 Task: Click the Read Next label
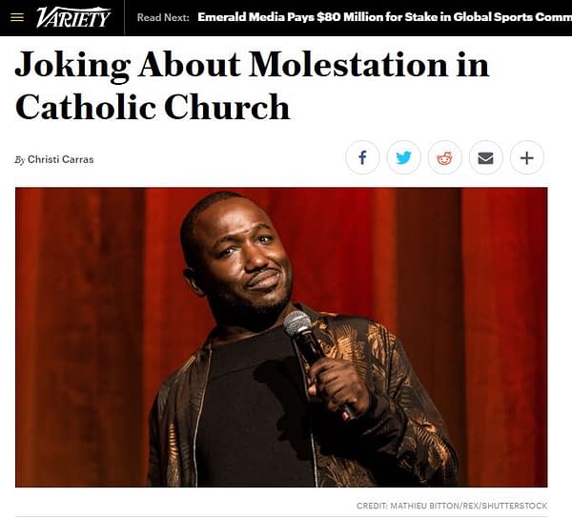click(163, 17)
